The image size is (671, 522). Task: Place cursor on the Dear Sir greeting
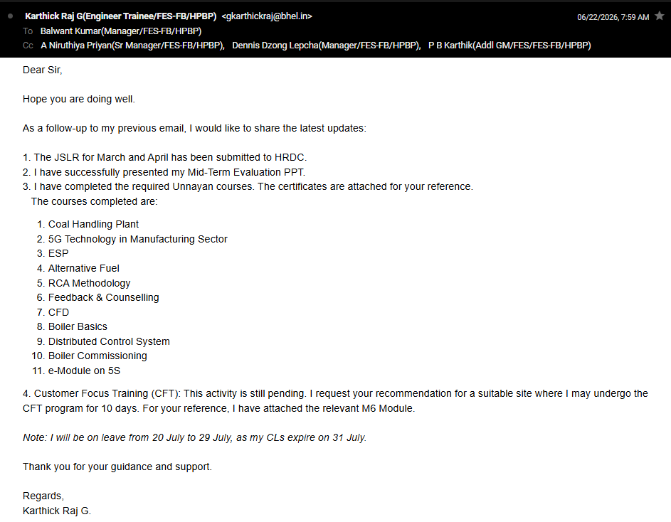[x=43, y=70]
